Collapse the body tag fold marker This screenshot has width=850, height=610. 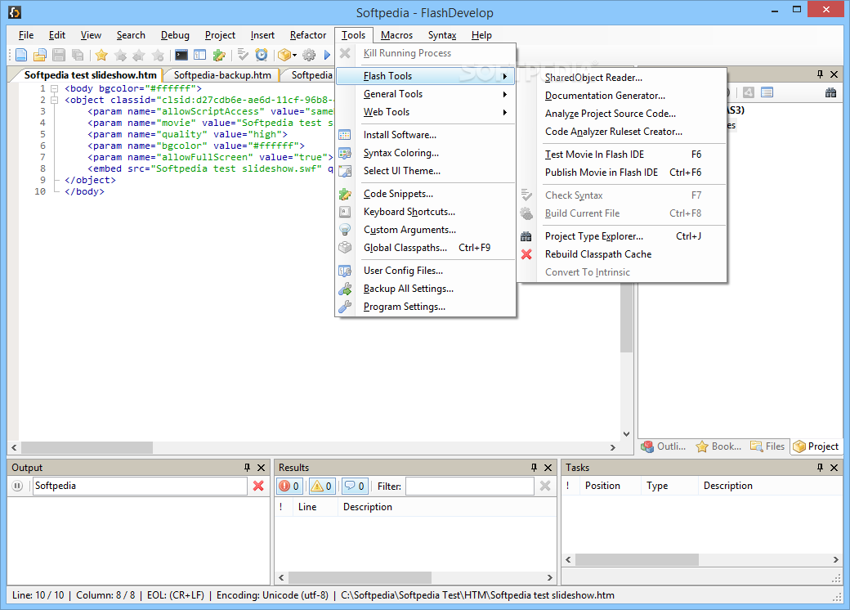point(54,88)
